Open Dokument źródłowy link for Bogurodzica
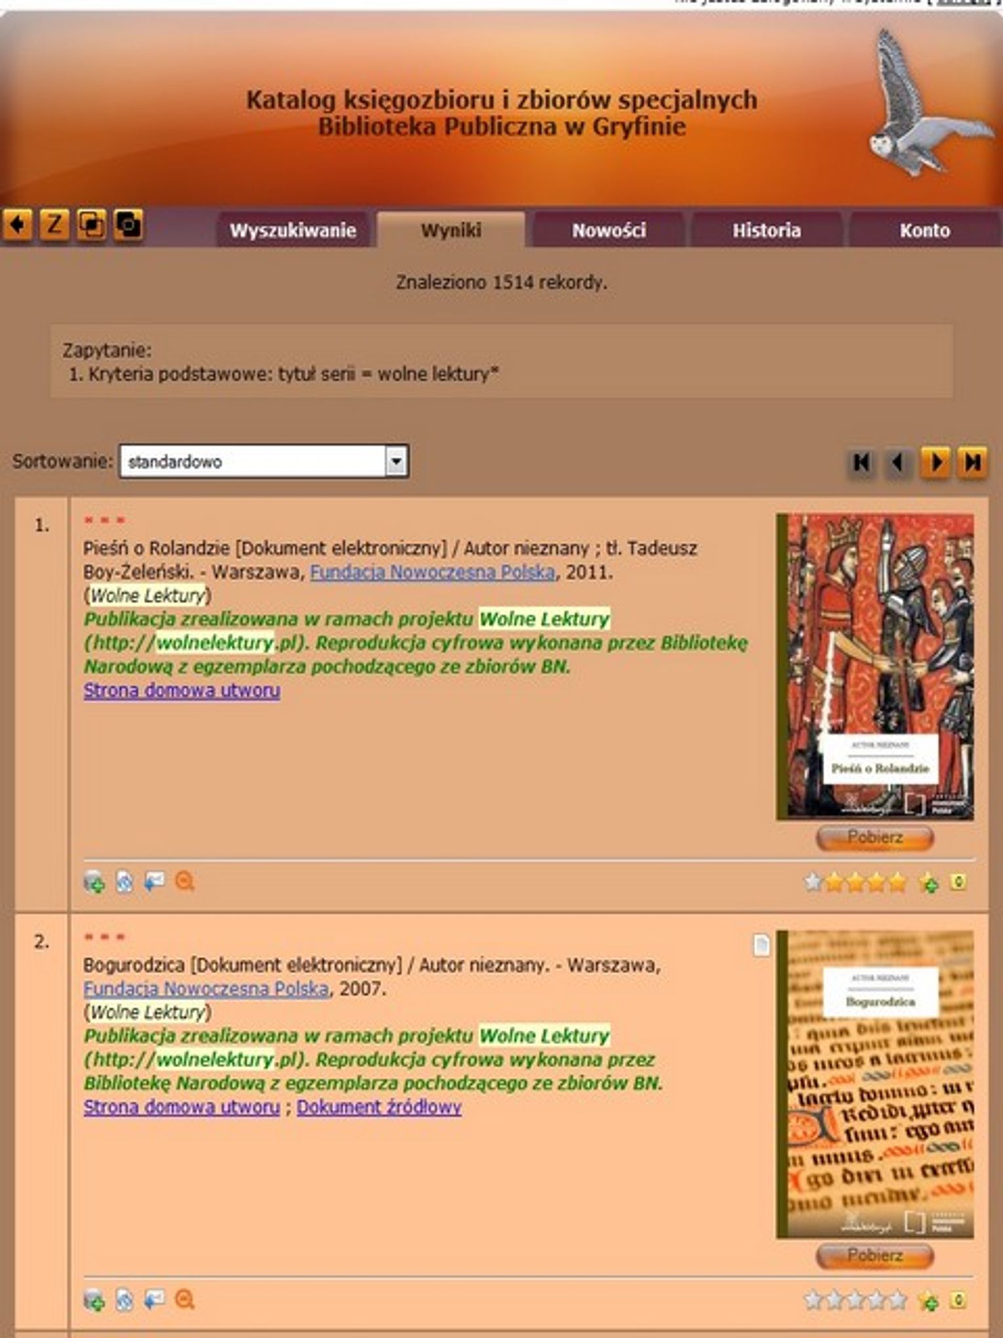 click(379, 1107)
